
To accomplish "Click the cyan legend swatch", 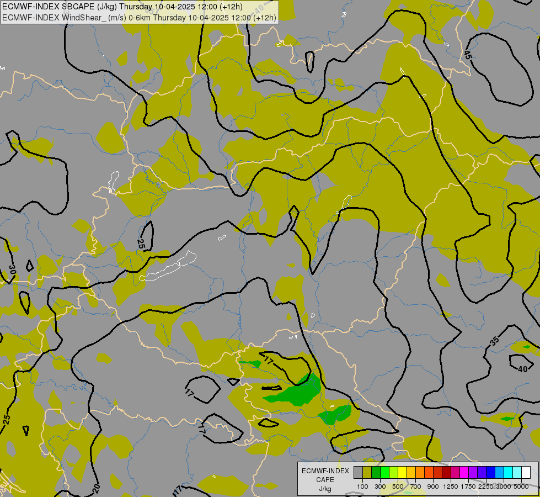I will pos(509,473).
